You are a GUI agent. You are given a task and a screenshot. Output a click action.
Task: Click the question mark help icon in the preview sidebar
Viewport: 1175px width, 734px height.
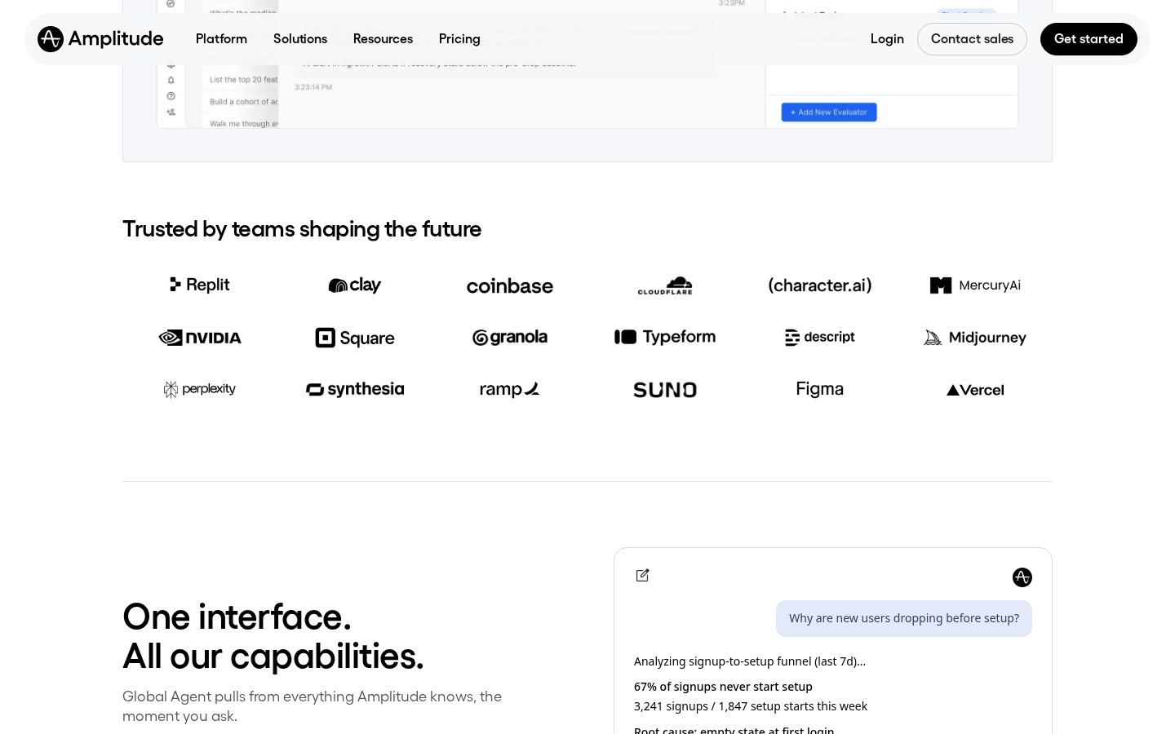(x=171, y=96)
